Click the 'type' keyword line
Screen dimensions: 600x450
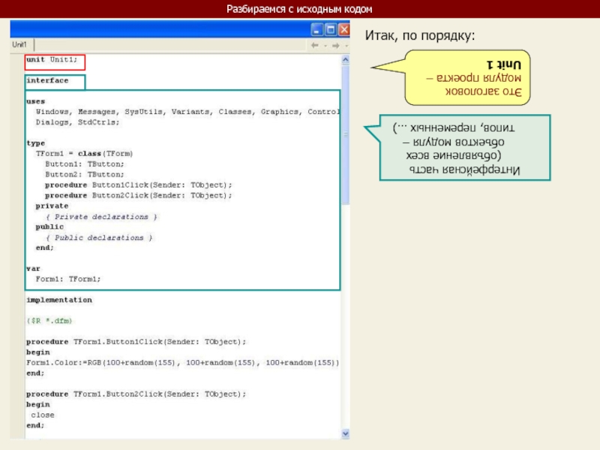(x=35, y=143)
